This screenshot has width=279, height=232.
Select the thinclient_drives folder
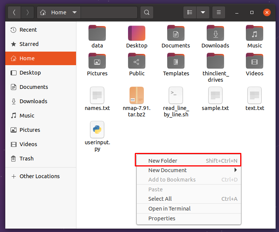tap(215, 68)
